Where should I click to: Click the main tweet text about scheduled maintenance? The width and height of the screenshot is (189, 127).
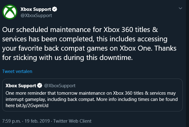click(x=89, y=43)
